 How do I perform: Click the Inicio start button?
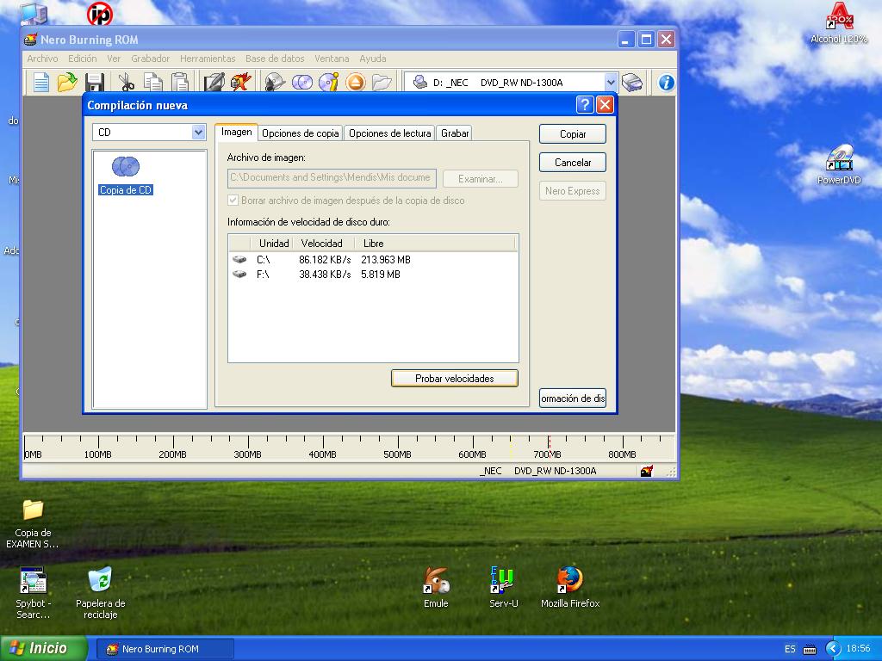[44, 649]
